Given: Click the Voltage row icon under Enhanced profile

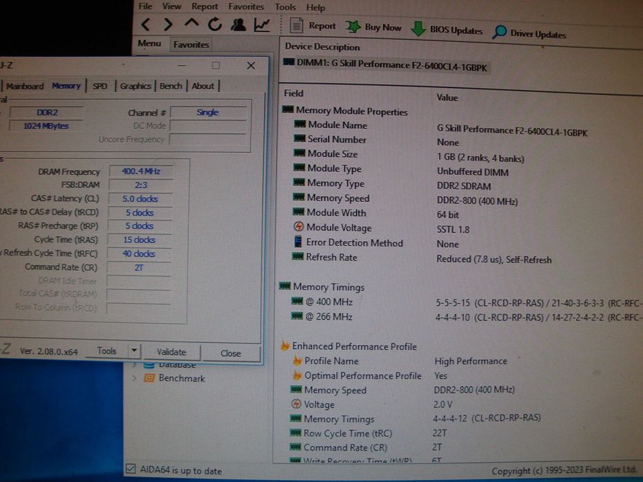Looking at the screenshot, I should click(x=296, y=404).
